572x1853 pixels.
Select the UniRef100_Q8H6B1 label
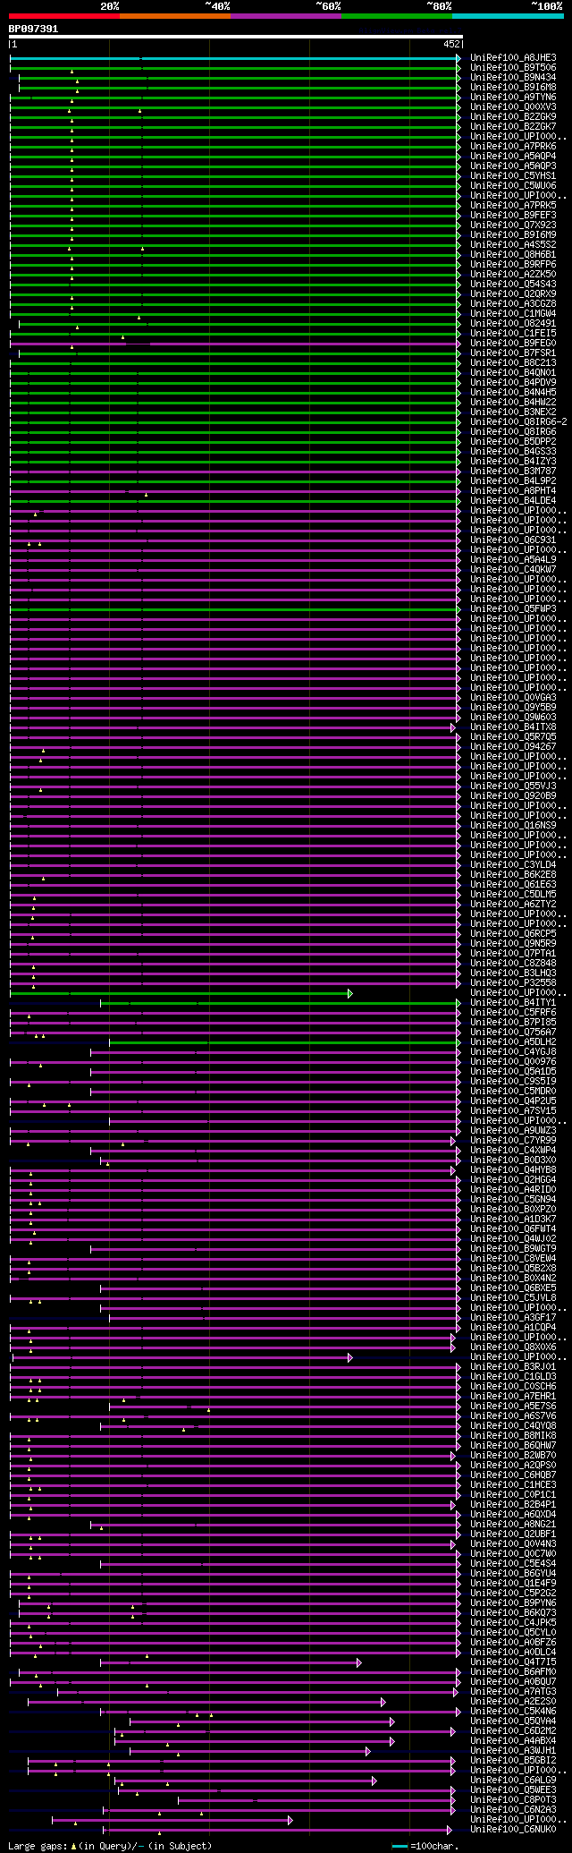click(513, 255)
